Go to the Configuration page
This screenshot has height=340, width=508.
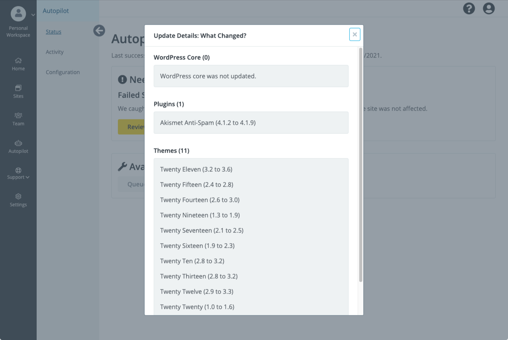click(63, 72)
